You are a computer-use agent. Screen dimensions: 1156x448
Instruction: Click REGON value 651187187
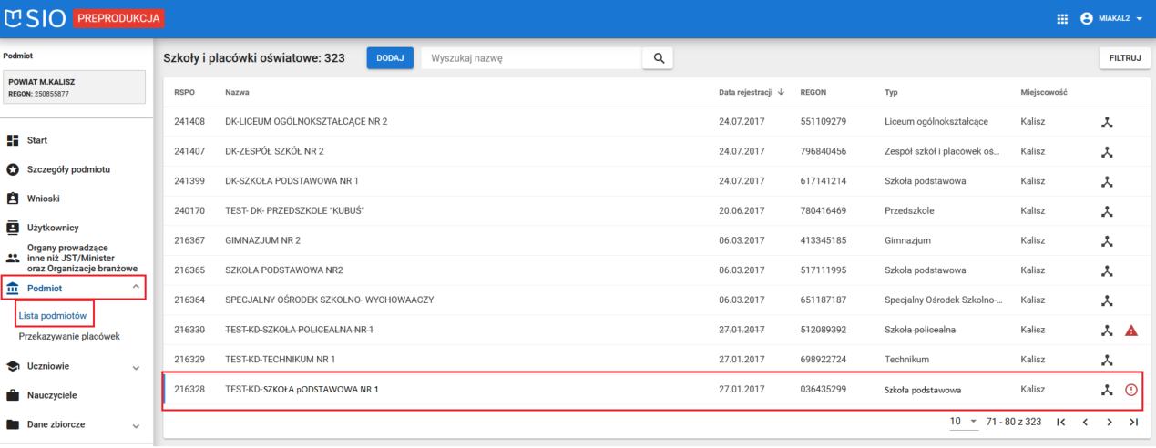(x=824, y=300)
